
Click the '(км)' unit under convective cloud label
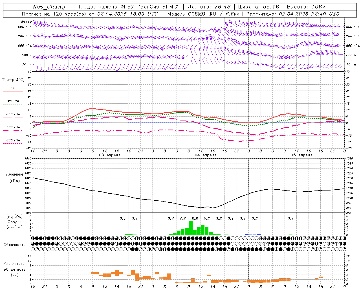pos(15,275)
